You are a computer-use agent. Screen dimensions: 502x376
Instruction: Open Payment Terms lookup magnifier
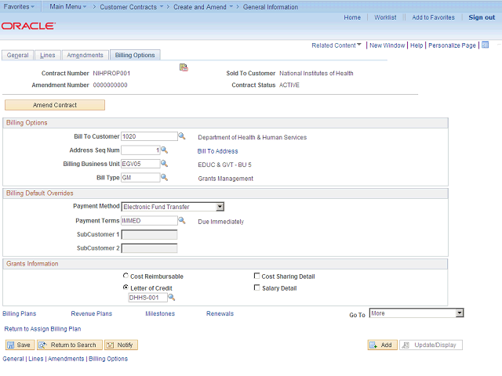tap(182, 220)
